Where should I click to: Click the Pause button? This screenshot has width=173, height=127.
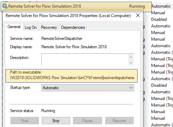pos(88,121)
